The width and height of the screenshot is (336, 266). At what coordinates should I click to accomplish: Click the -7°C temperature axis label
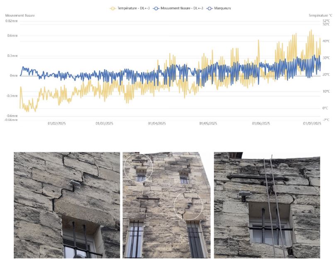click(326, 120)
